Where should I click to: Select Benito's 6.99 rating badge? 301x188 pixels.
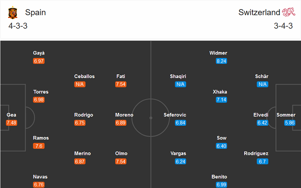[221, 185]
